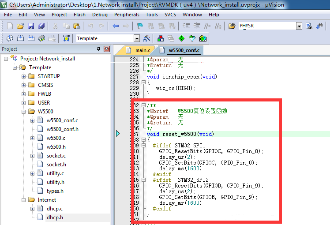Navigate backwards with blue arrow

click(x=116, y=26)
